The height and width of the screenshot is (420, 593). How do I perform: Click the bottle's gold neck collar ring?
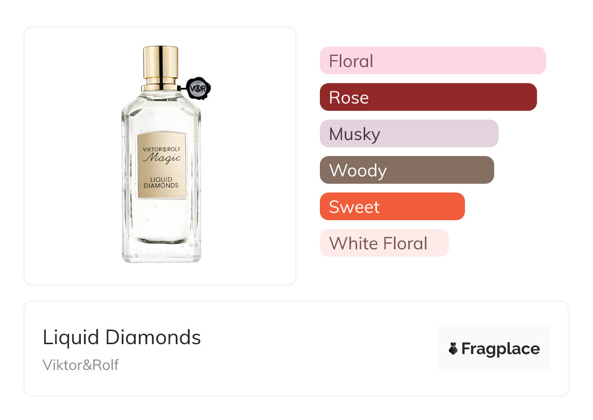[x=161, y=87]
